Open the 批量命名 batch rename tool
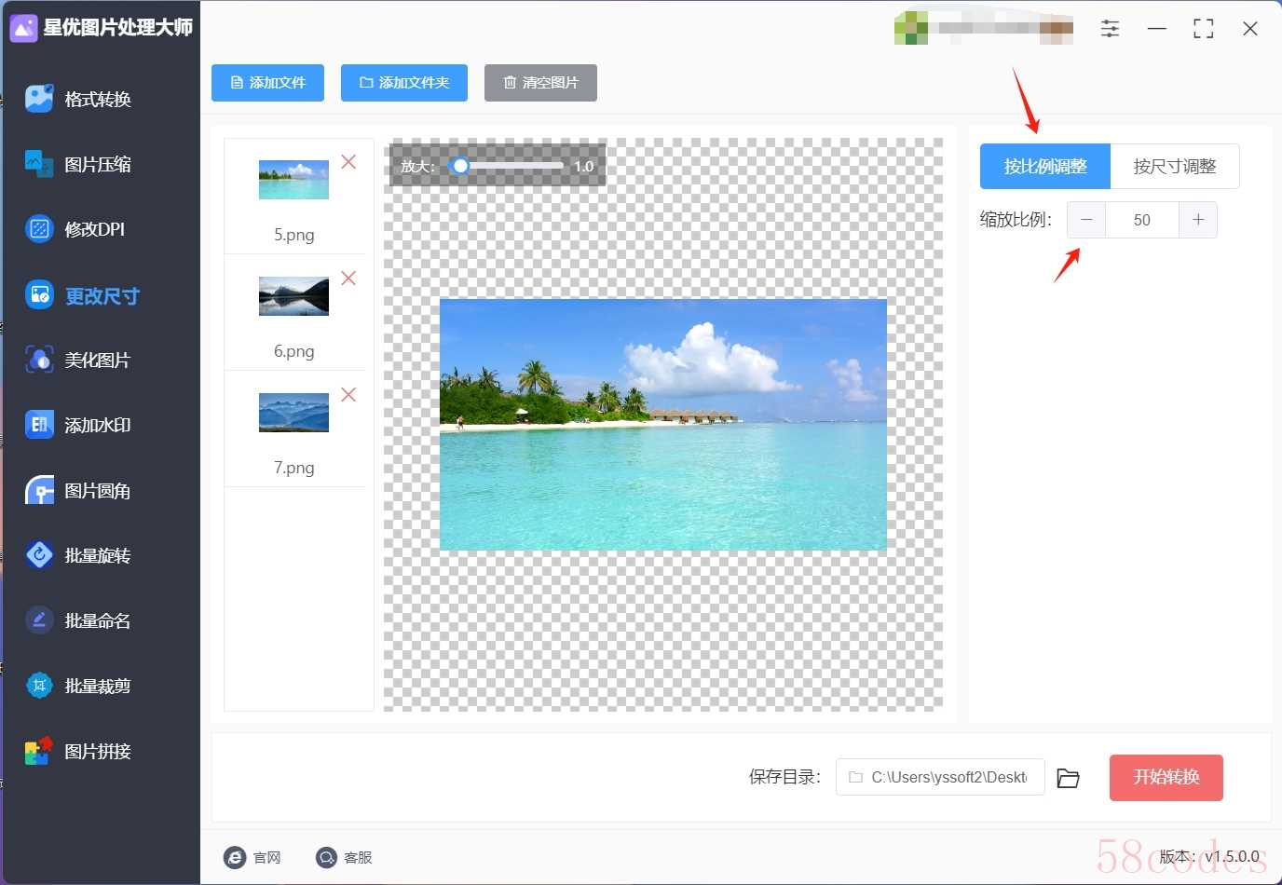 pos(78,620)
